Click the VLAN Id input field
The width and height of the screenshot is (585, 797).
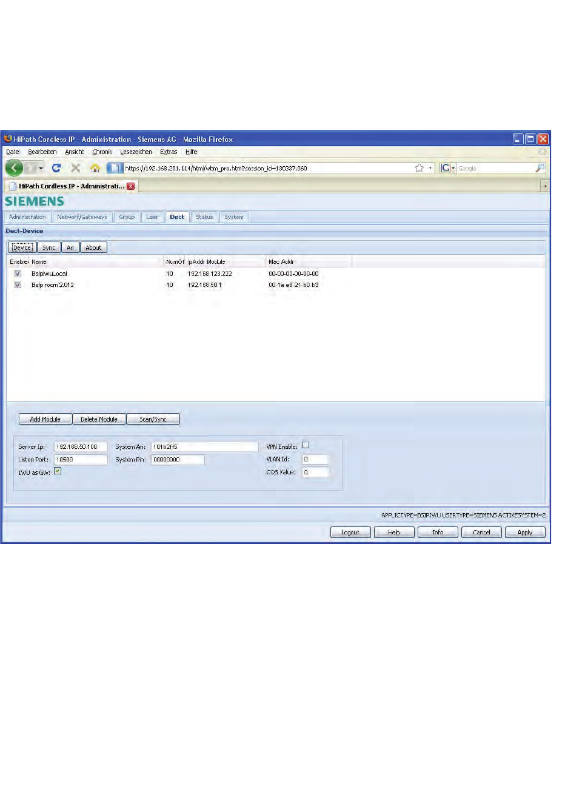[315, 459]
